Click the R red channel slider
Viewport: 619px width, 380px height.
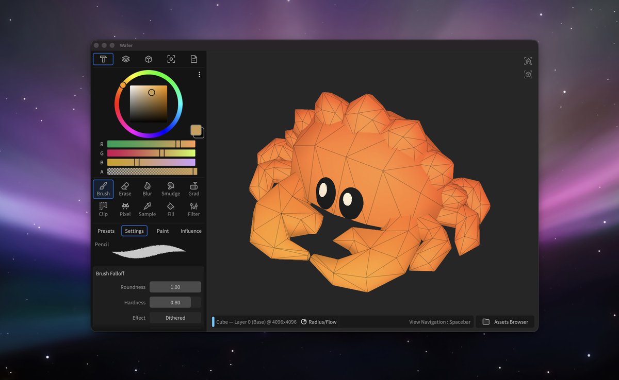click(x=151, y=144)
